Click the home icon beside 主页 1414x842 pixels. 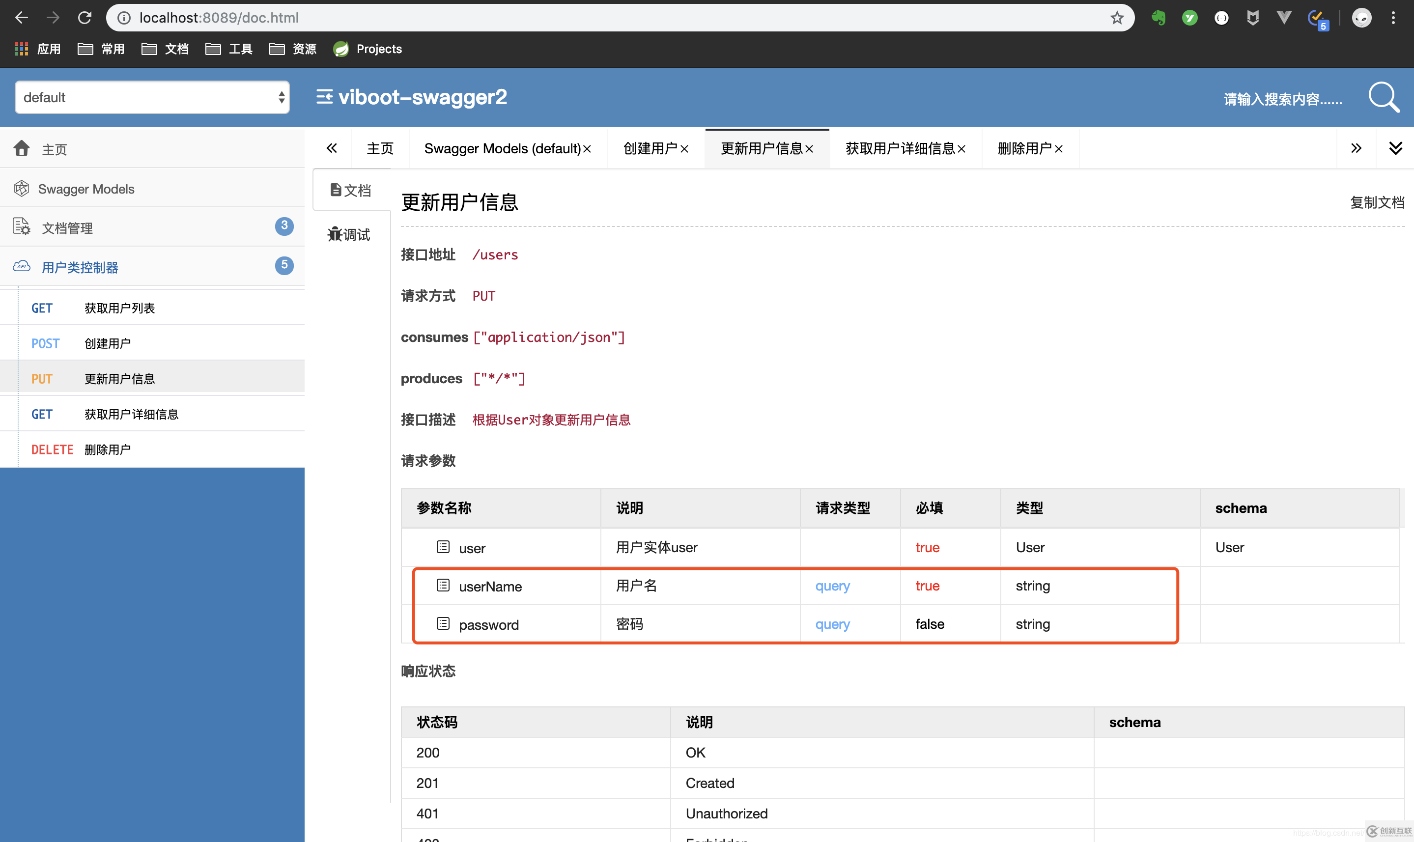coord(22,149)
